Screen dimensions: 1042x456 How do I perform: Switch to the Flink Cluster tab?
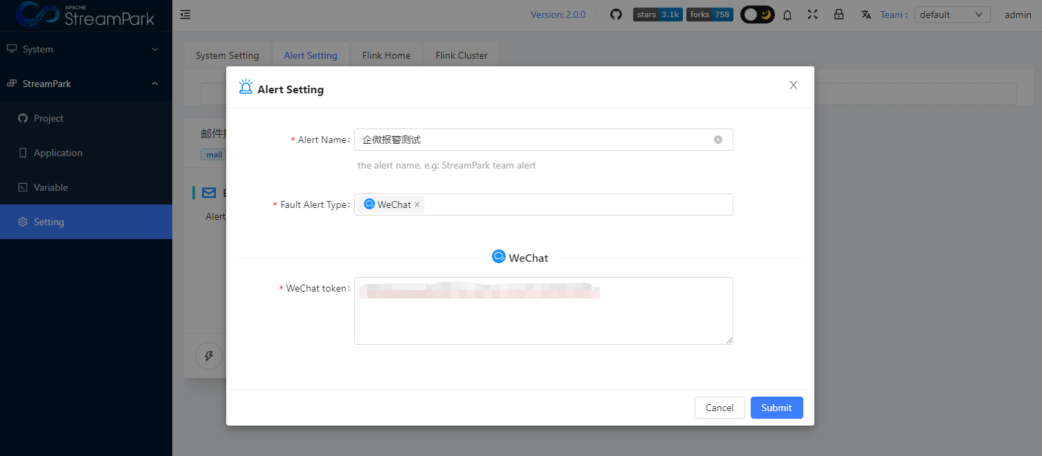click(x=461, y=55)
